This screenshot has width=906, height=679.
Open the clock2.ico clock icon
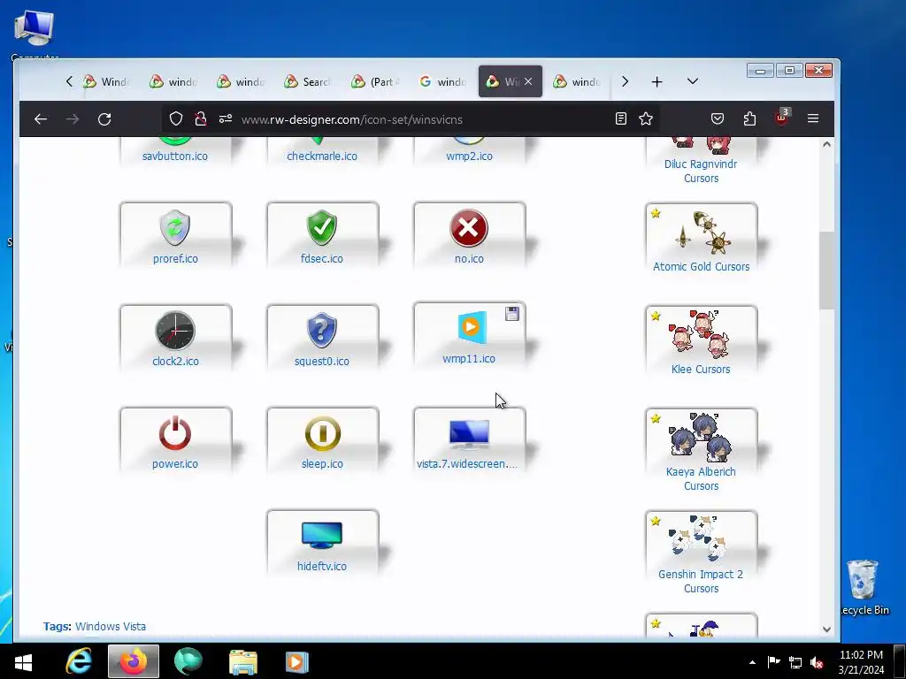click(175, 331)
